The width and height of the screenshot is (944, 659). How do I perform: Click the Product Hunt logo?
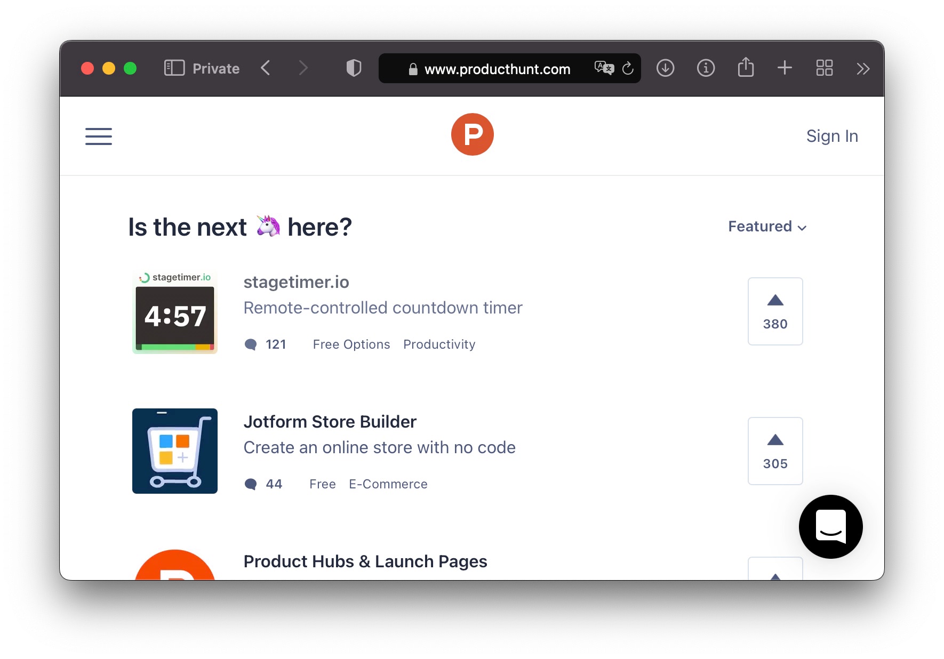(473, 134)
